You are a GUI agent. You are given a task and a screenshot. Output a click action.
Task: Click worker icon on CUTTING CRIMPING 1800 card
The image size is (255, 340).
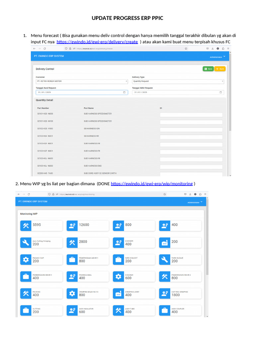coord(165,294)
